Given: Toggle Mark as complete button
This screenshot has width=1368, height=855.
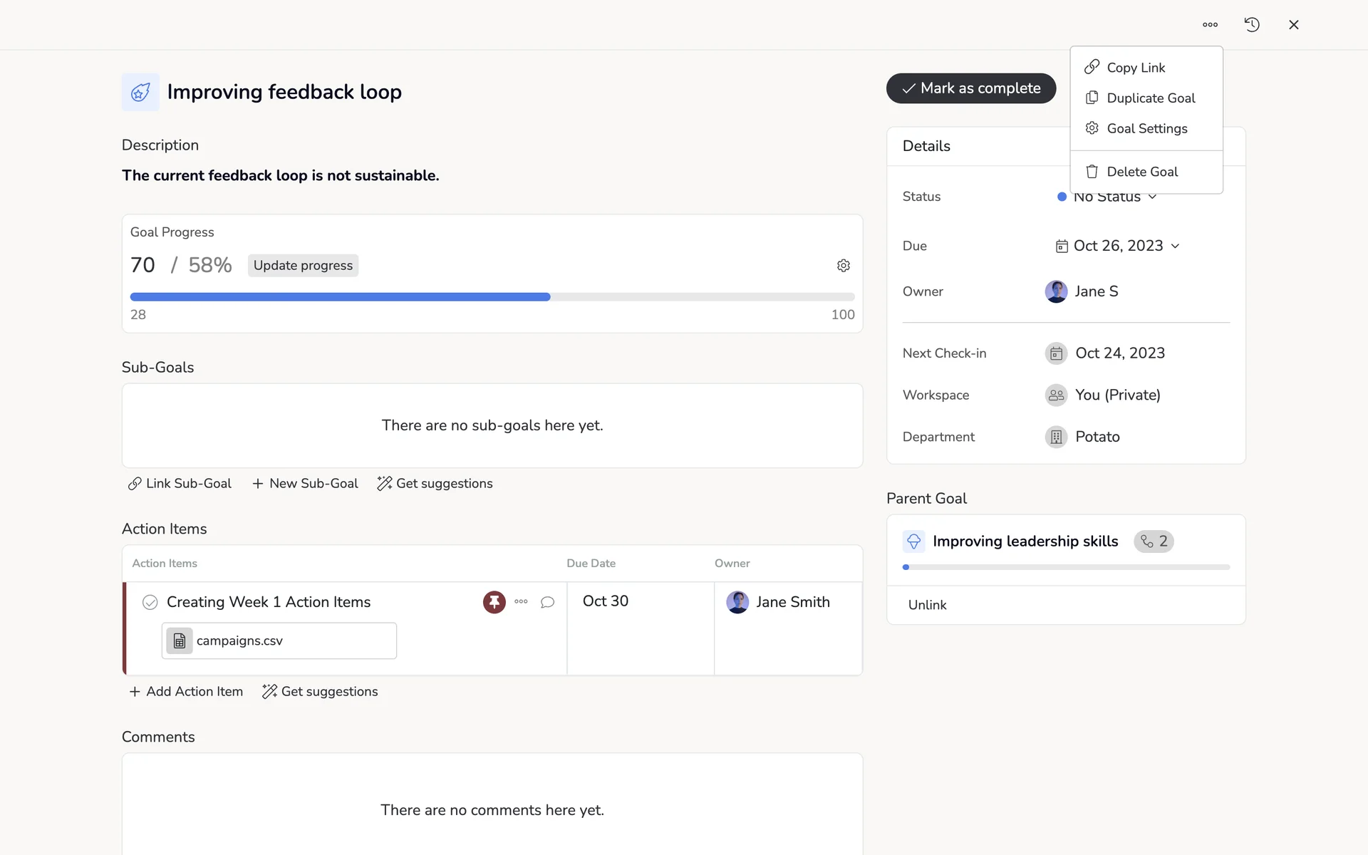Looking at the screenshot, I should (x=970, y=88).
